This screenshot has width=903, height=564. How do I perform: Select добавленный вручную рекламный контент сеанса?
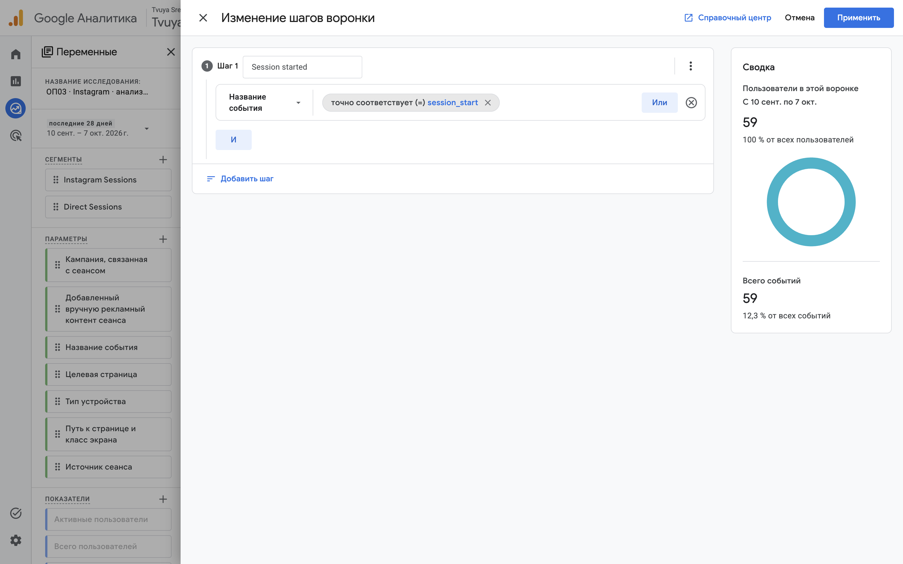tap(108, 309)
